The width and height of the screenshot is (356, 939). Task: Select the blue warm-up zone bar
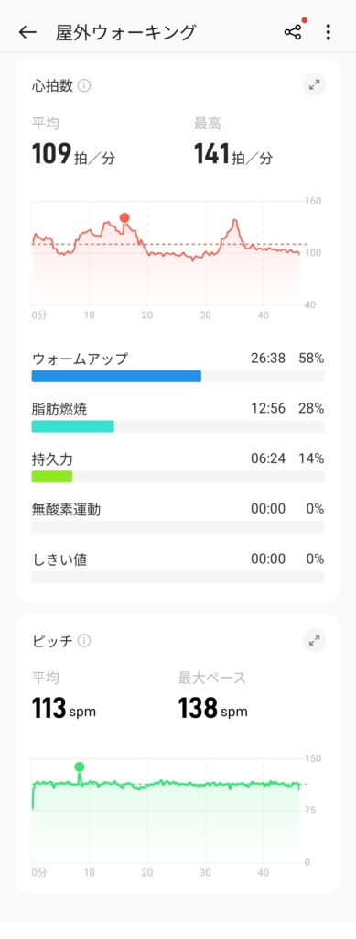pos(116,376)
